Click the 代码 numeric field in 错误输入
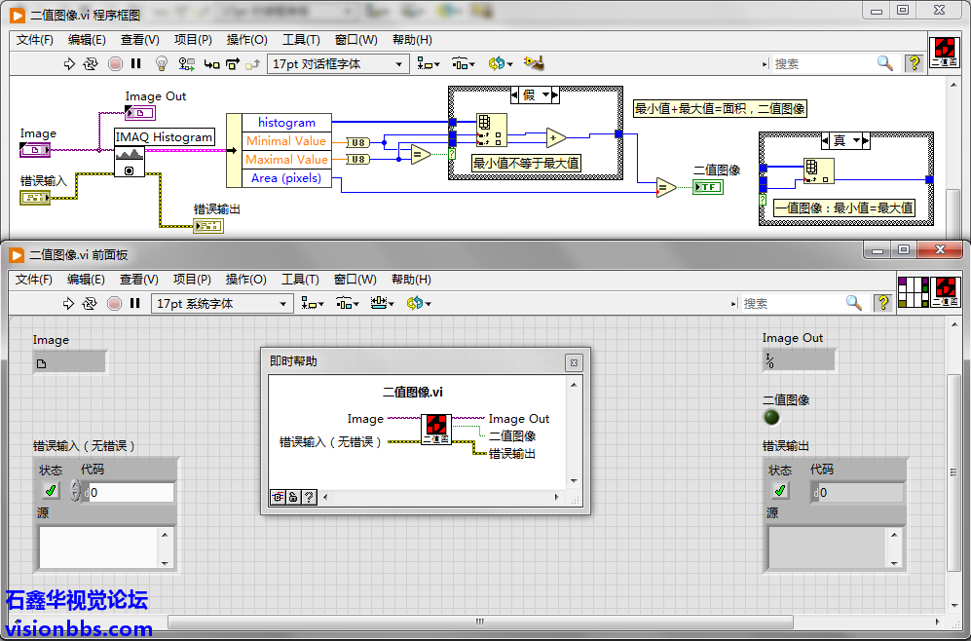Screen dimensions: 971x641 [x=131, y=492]
